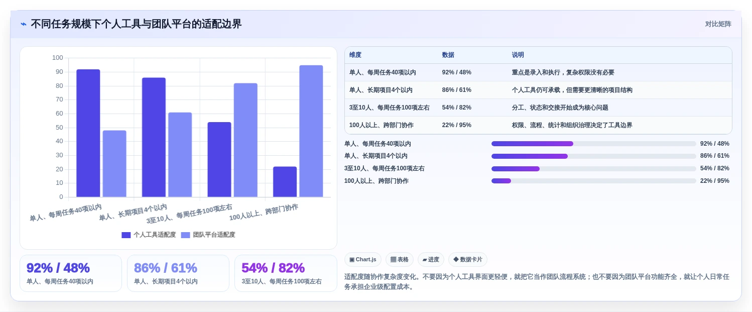Click description 分工、状态和交接开始成为核心问题
This screenshot has width=752, height=312.
tap(560, 108)
